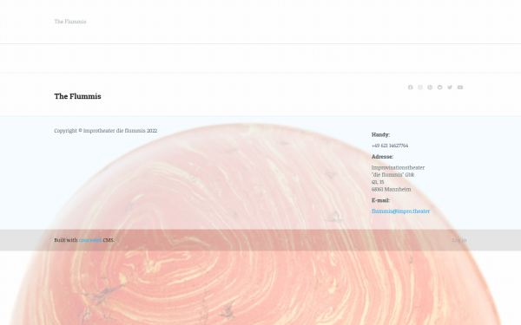Click the small header site title The Flummis

pos(70,22)
